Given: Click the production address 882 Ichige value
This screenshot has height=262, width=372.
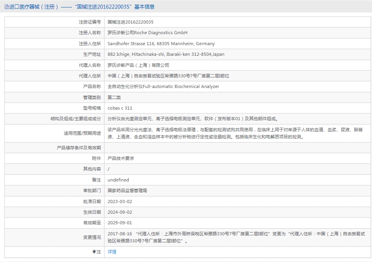Looking at the screenshot, I should [166, 54].
